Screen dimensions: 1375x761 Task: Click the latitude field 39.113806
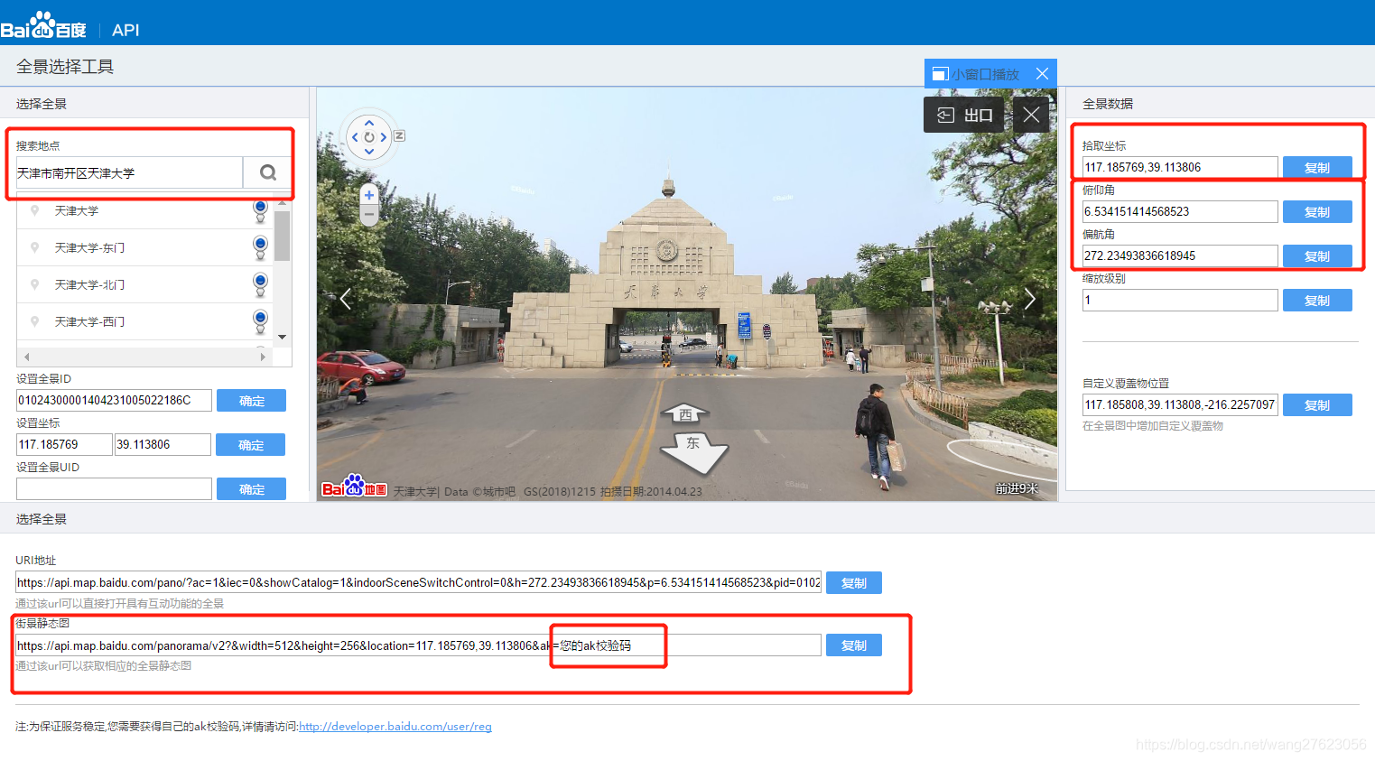(163, 444)
